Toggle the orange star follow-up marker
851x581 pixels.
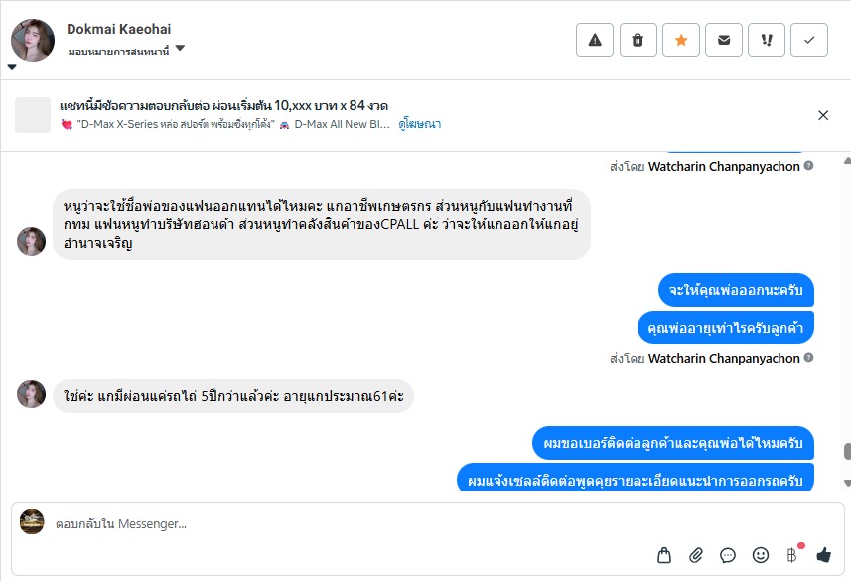680,40
